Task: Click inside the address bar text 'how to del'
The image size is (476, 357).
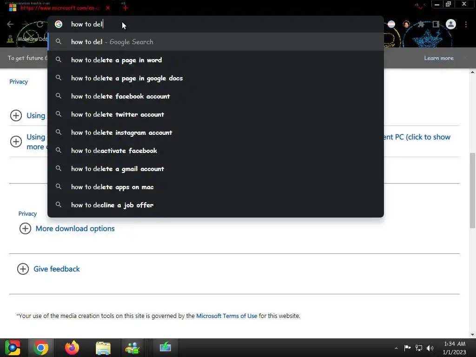Action: point(86,24)
